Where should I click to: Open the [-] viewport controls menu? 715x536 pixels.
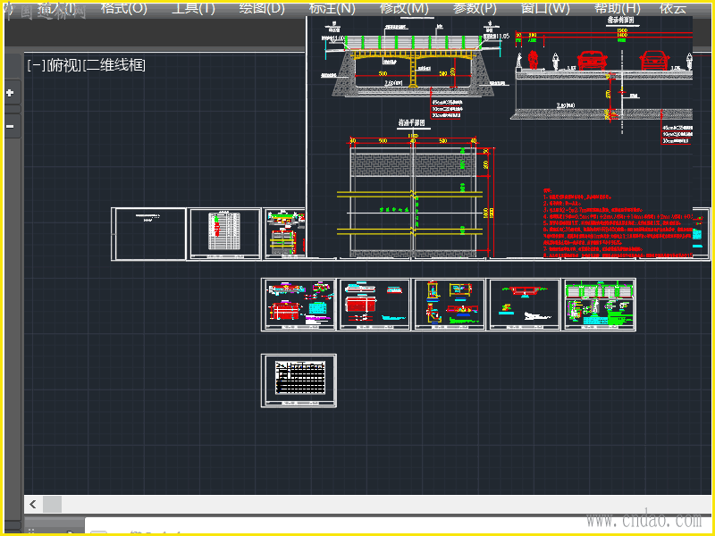pyautogui.click(x=36, y=65)
